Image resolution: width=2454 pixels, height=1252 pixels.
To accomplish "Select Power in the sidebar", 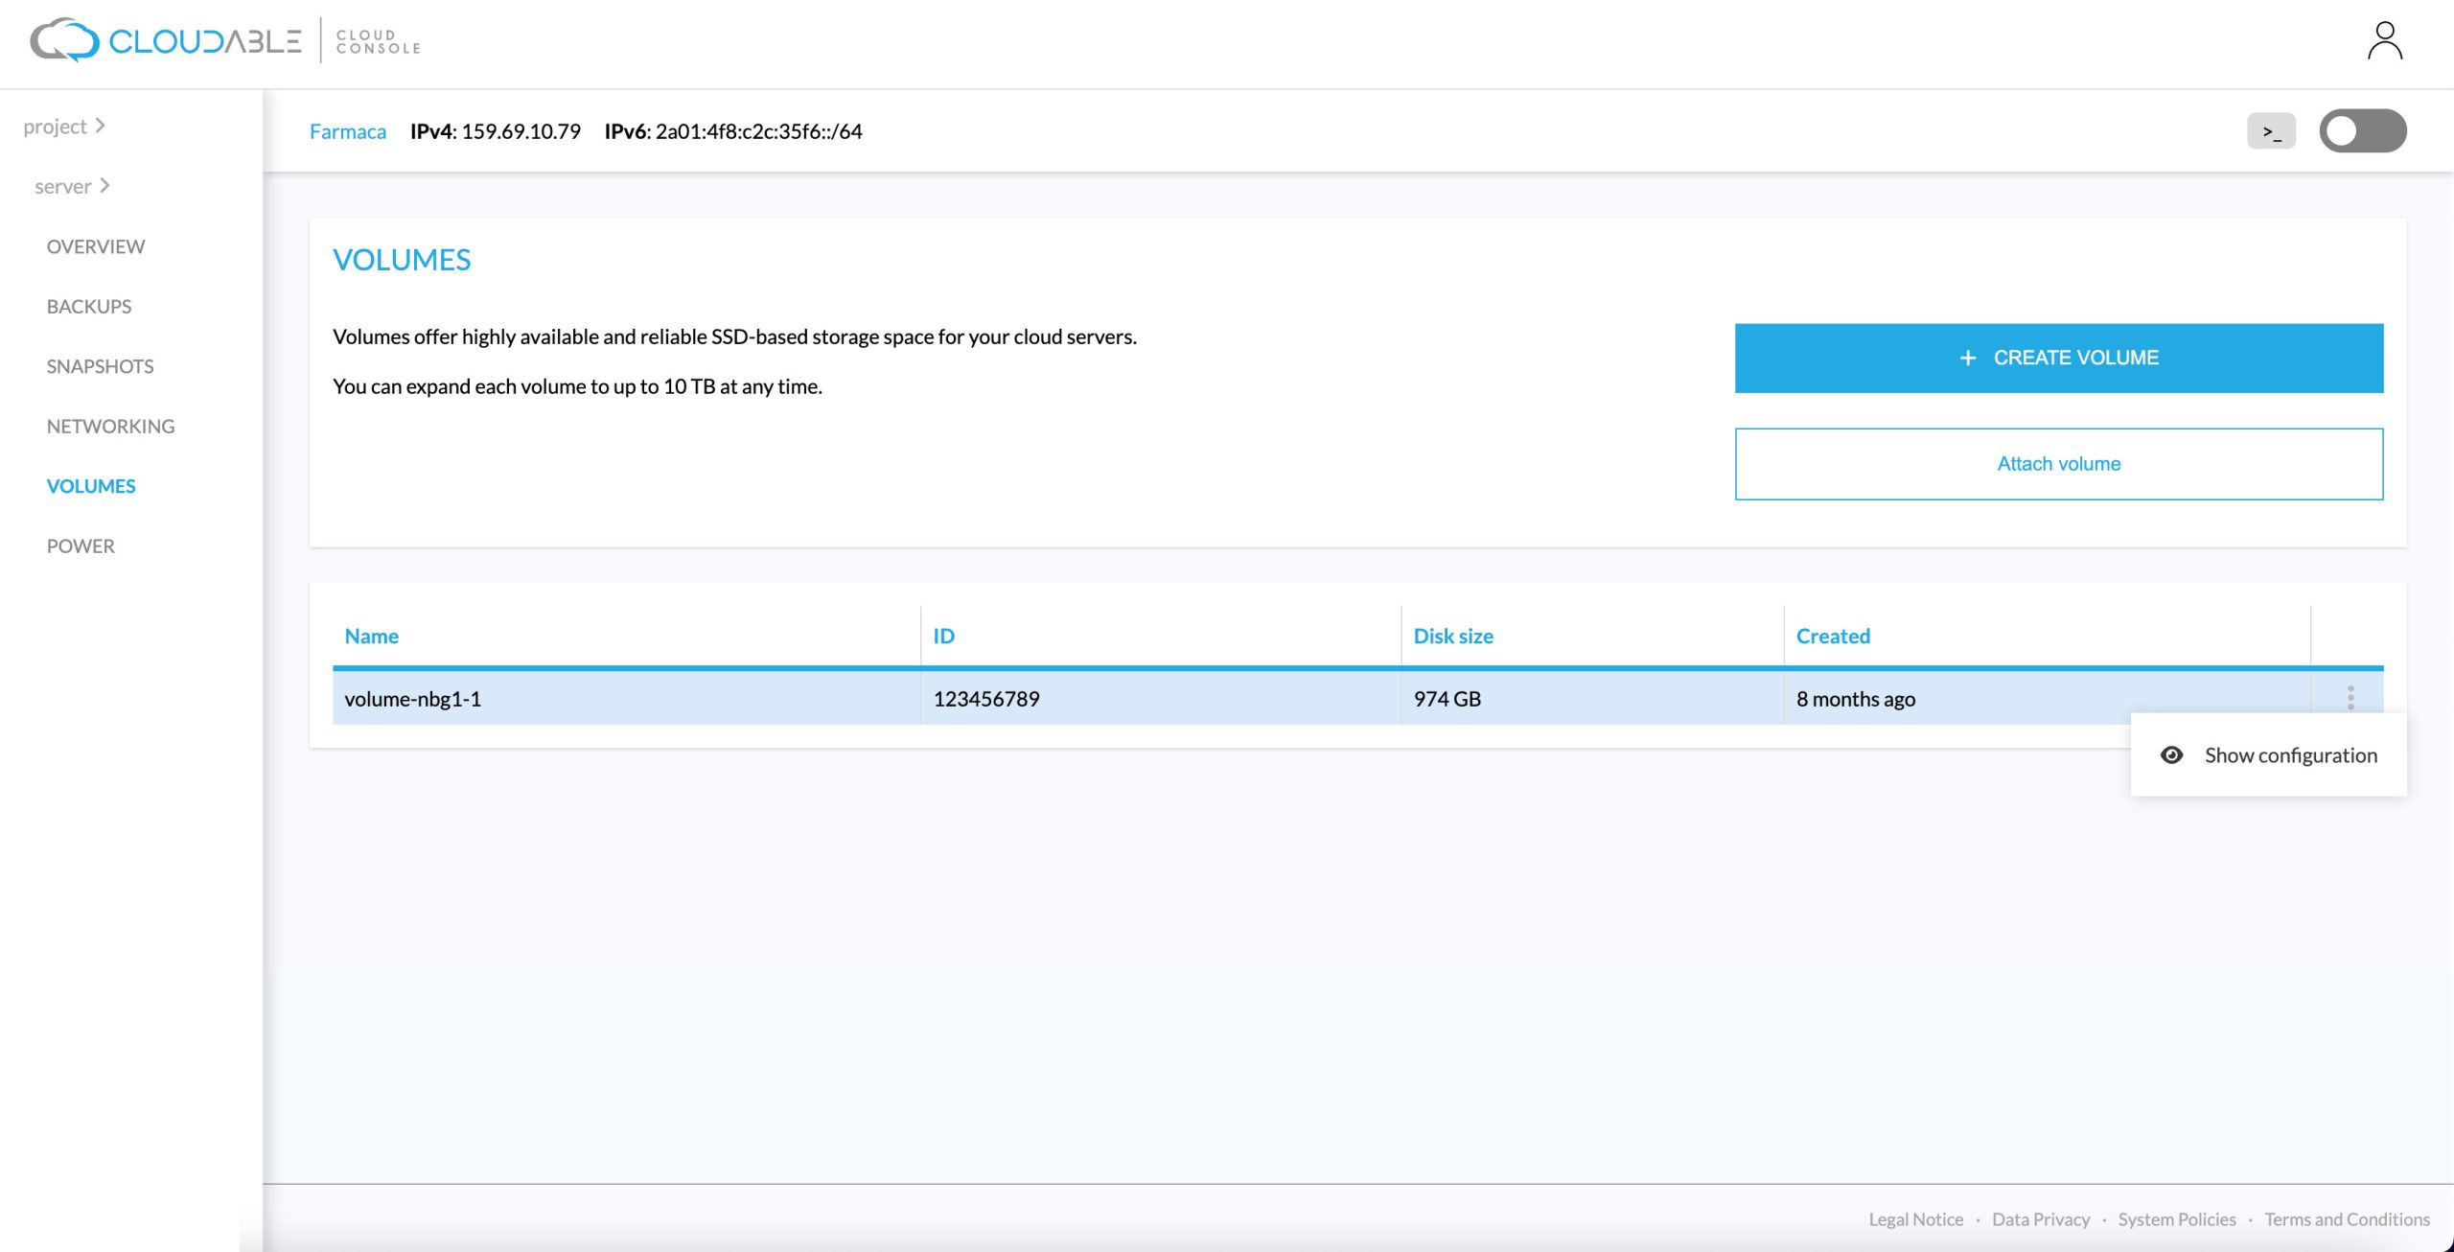I will 81,546.
